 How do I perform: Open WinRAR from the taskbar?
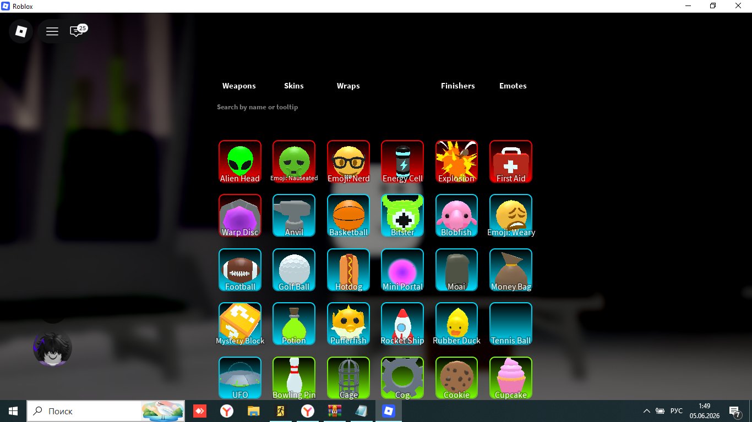tap(334, 411)
